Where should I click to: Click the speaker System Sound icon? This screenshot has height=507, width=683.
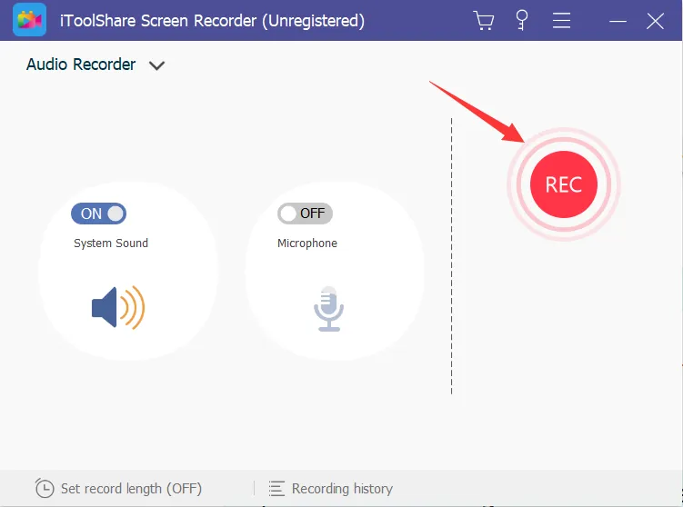click(118, 307)
